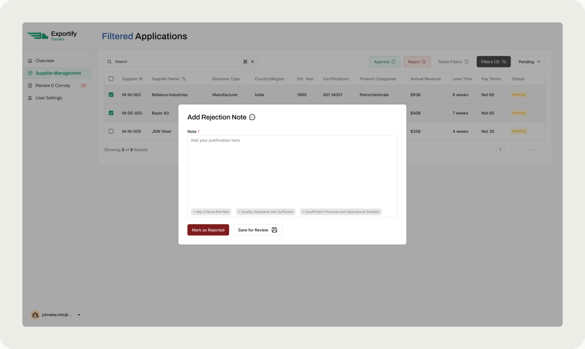Click the Pending badge in Bayer AG row
This screenshot has width=585, height=349.
[519, 113]
